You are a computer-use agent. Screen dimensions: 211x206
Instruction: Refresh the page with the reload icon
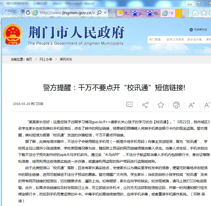click(28, 13)
